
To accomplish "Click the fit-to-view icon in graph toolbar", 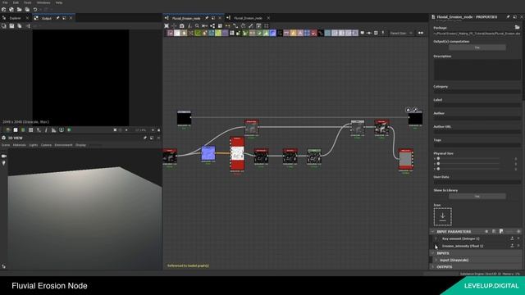I will point(167,25).
